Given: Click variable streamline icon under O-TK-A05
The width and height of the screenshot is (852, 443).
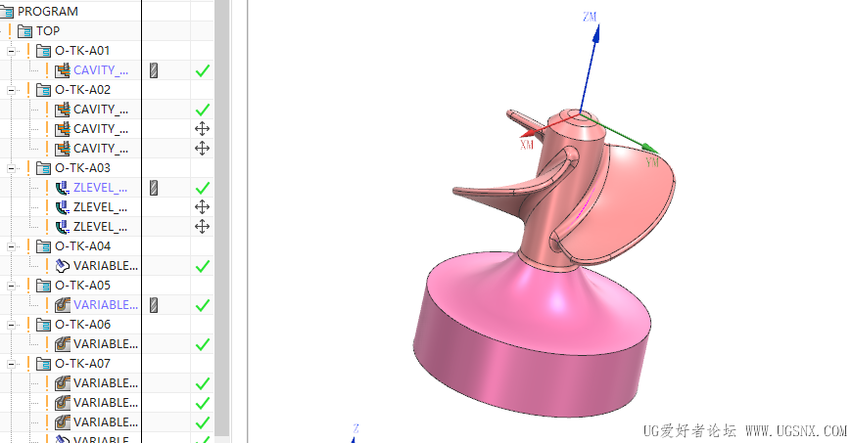Looking at the screenshot, I should [63, 304].
